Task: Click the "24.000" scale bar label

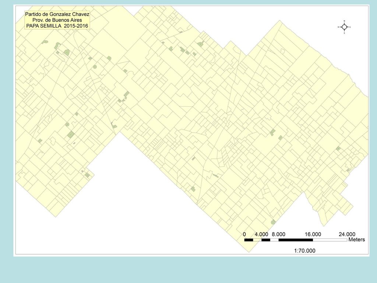Action: point(347,234)
